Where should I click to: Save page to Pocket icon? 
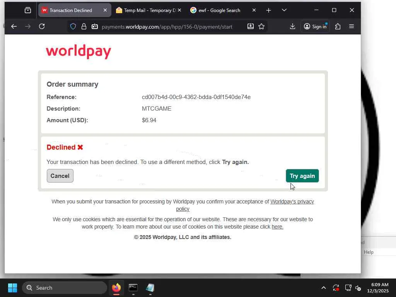click(x=251, y=27)
